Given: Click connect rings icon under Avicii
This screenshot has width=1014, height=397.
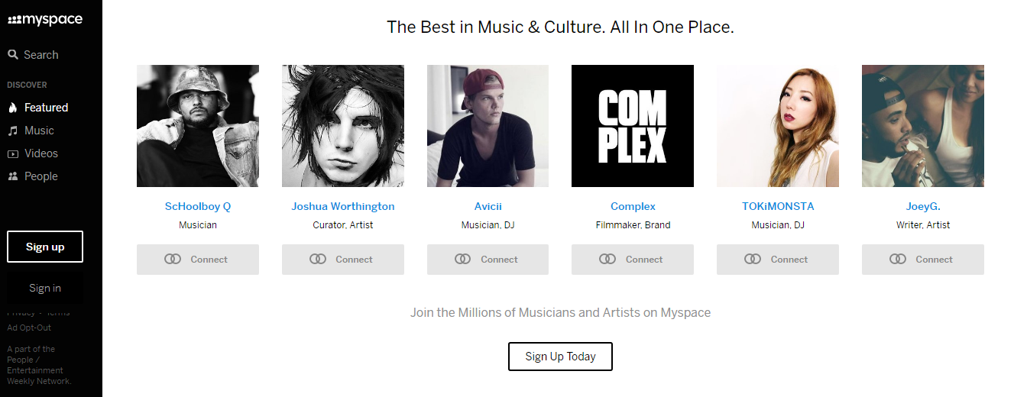Looking at the screenshot, I should click(x=462, y=260).
